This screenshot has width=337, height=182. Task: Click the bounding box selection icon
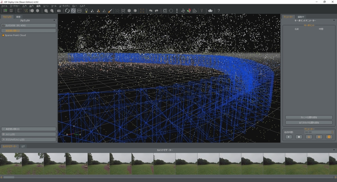142,11
